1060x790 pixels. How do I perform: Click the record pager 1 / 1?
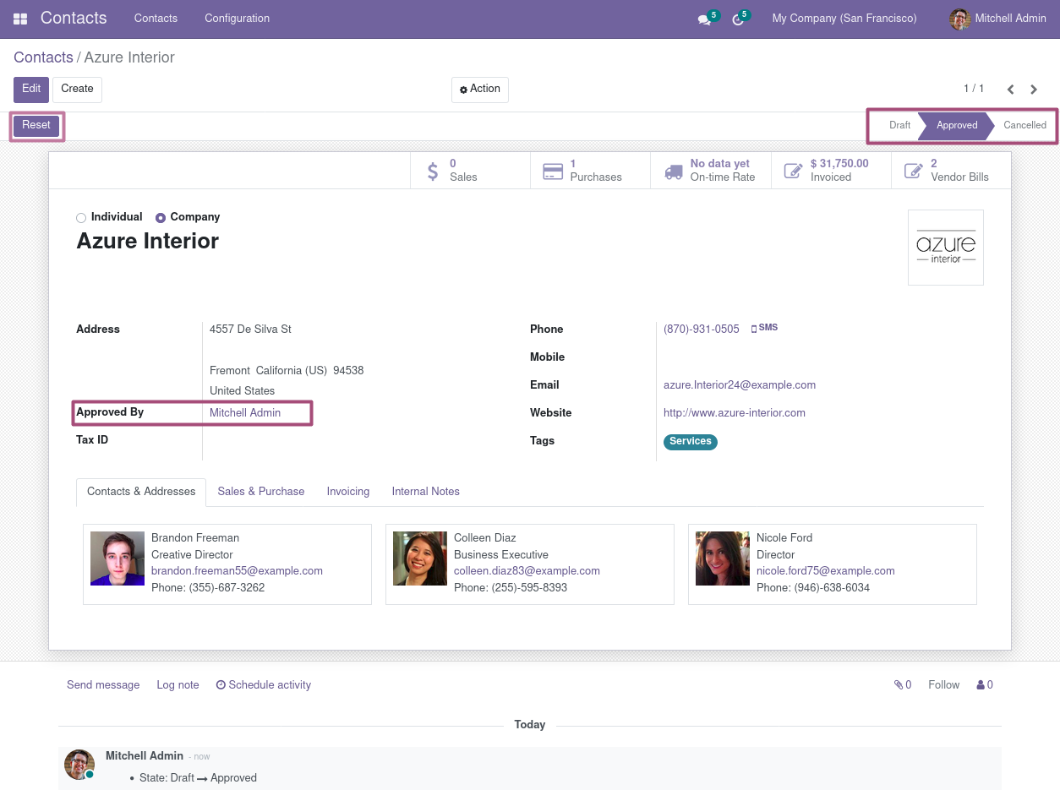[974, 89]
